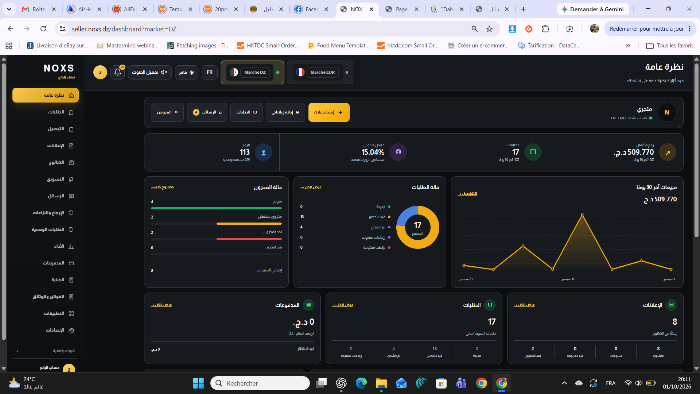Click the visitors icon near الزوار
The height and width of the screenshot is (394, 700).
tap(264, 152)
